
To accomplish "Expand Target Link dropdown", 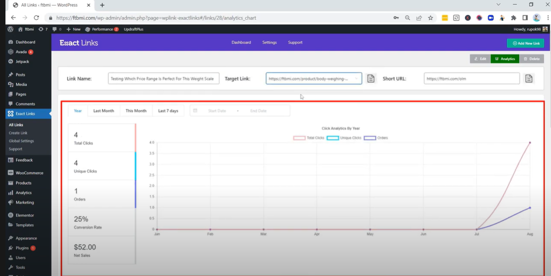I will click(357, 79).
